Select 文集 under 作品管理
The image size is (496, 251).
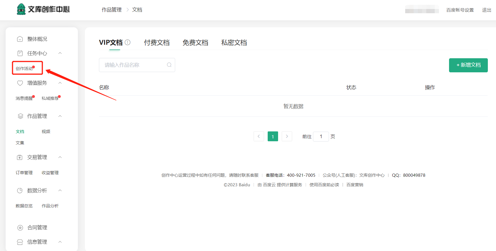[20, 143]
